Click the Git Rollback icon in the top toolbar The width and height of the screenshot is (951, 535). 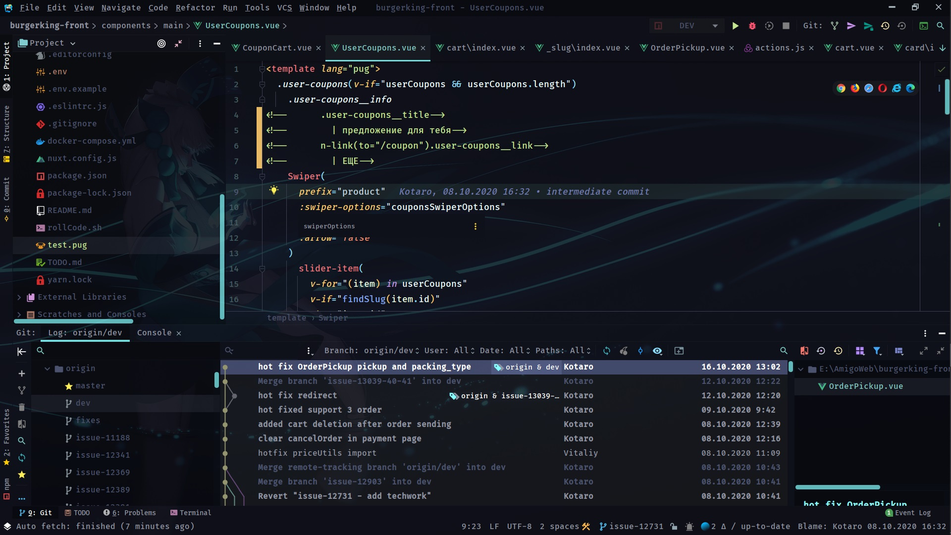pyautogui.click(x=902, y=26)
